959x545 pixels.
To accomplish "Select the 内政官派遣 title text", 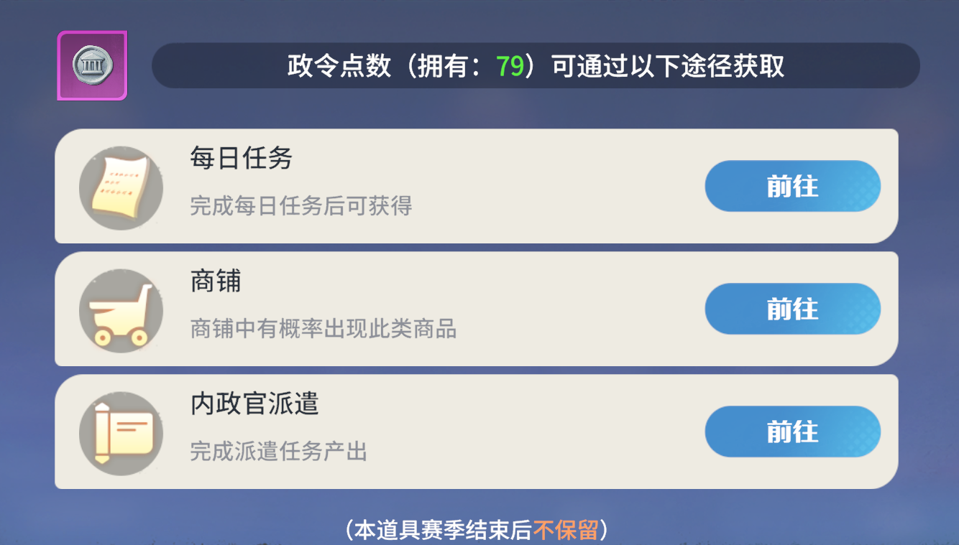I will (x=254, y=404).
